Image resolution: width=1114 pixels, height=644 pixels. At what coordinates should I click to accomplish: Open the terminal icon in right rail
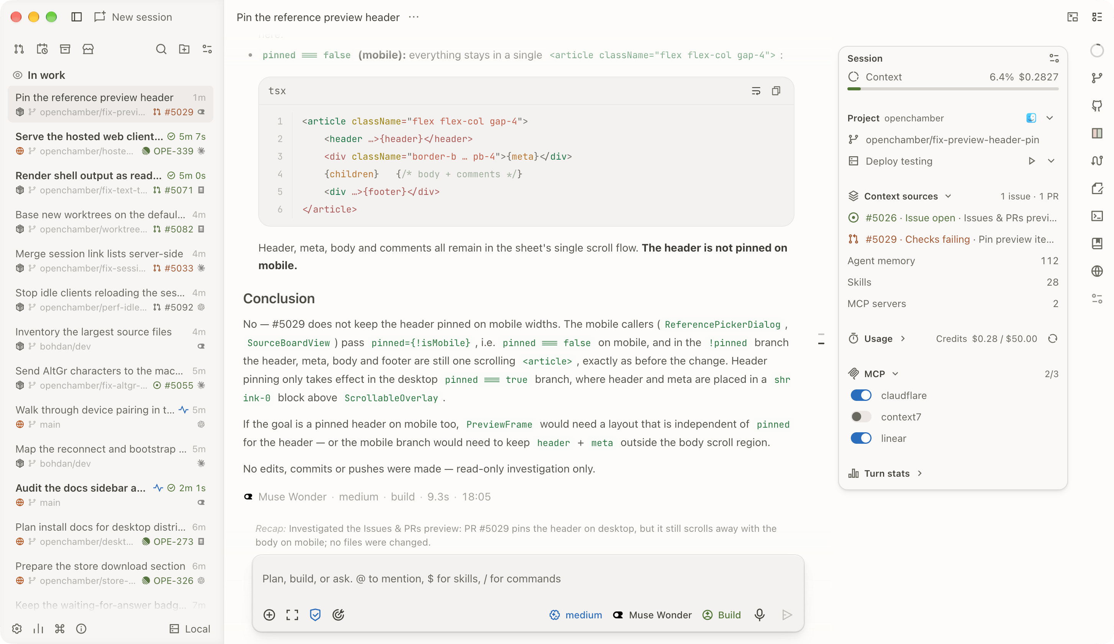tap(1097, 216)
